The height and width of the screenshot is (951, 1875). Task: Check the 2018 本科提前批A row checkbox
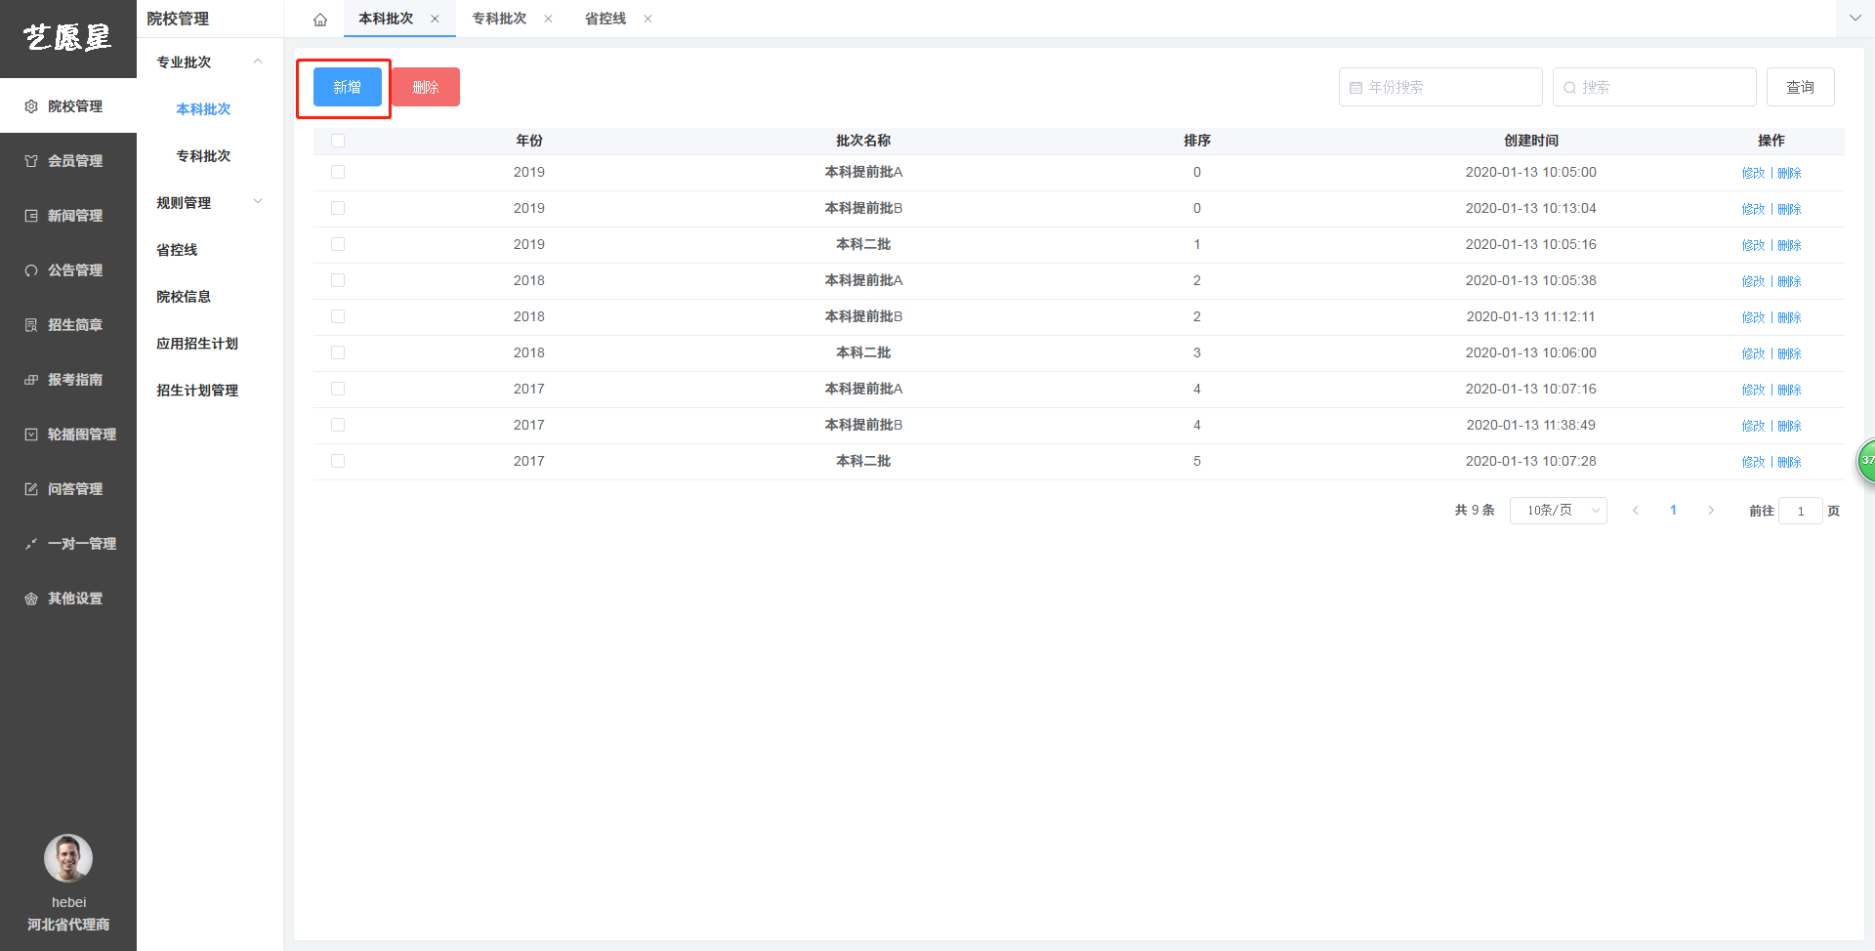[338, 280]
